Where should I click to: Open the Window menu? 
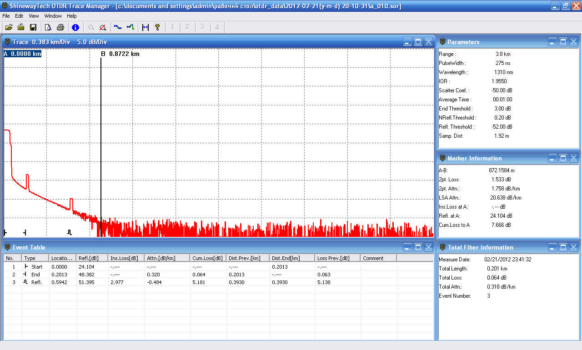(x=53, y=16)
